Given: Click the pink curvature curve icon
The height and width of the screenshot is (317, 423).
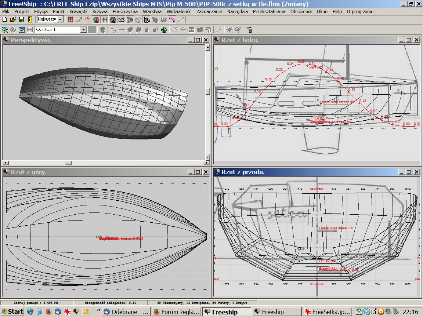Looking at the screenshot, I should [x=171, y=19].
